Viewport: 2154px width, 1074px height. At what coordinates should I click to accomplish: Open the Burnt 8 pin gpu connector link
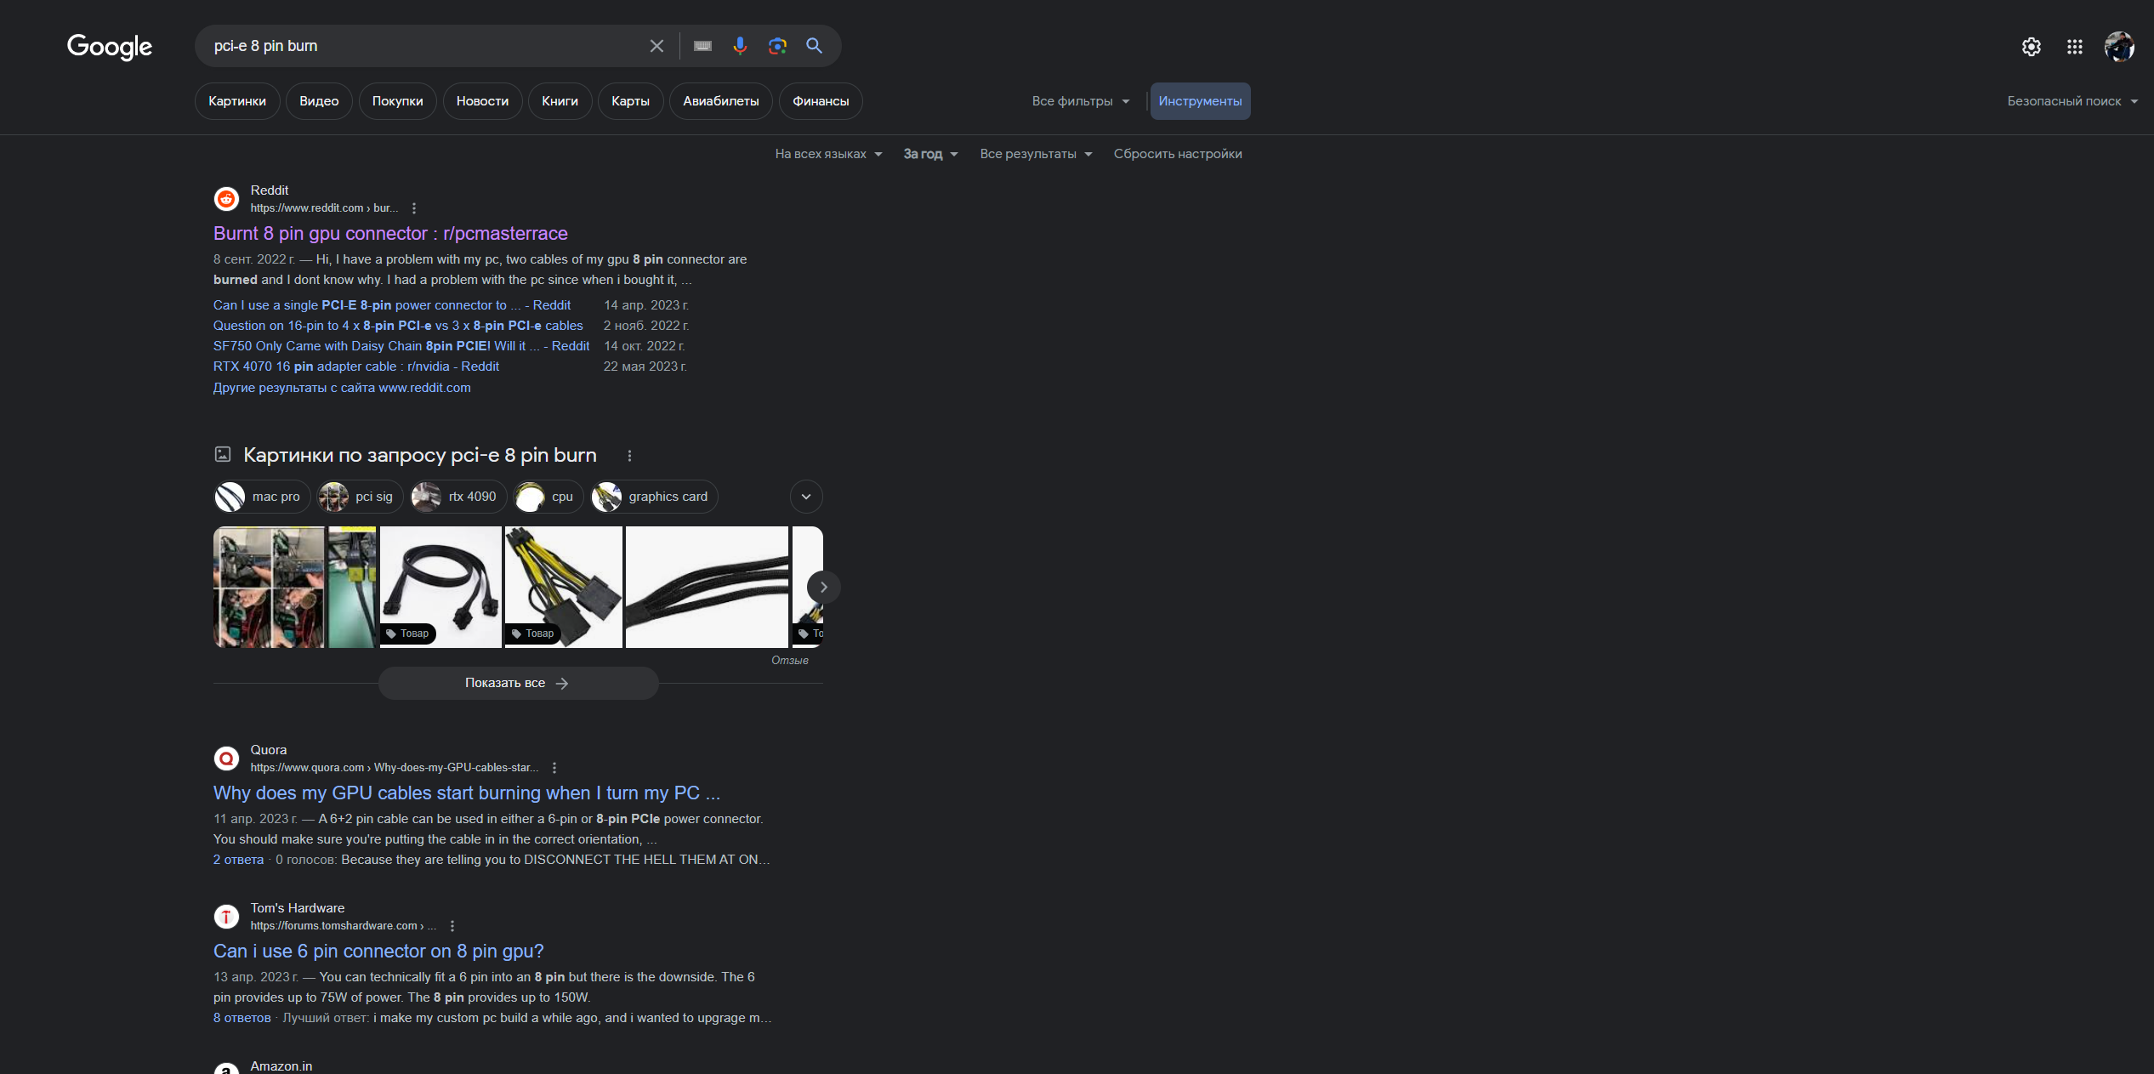390,233
